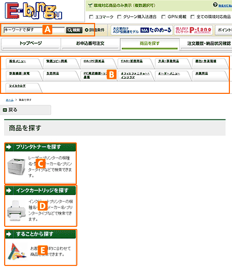The width and height of the screenshot is (232, 267).
Task: Click the magnifier search button
Action: (x=74, y=30)
